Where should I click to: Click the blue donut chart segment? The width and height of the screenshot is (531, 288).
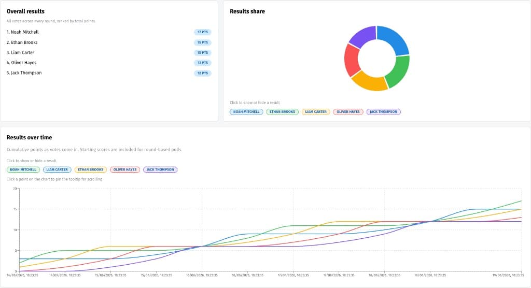click(x=395, y=38)
